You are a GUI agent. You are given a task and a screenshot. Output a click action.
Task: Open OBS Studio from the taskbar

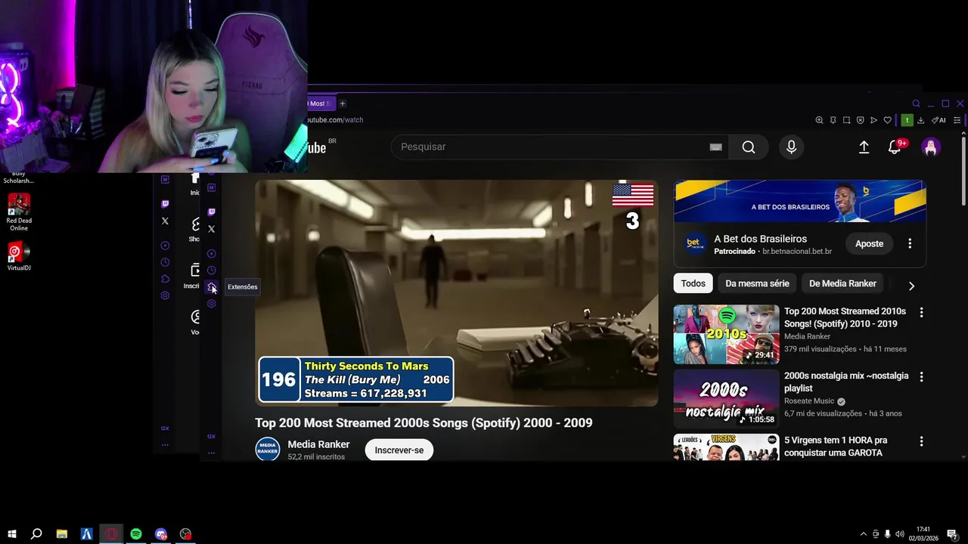[186, 534]
